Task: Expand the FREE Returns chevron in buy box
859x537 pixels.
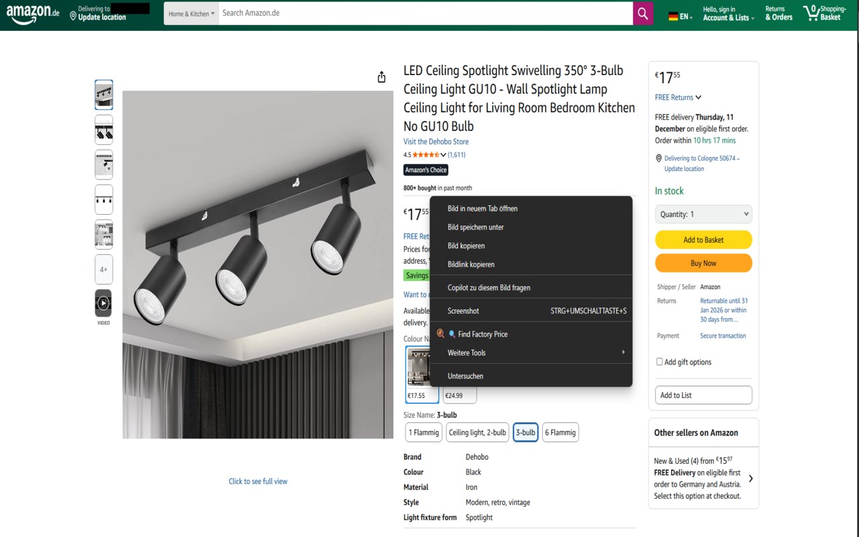Action: (698, 97)
